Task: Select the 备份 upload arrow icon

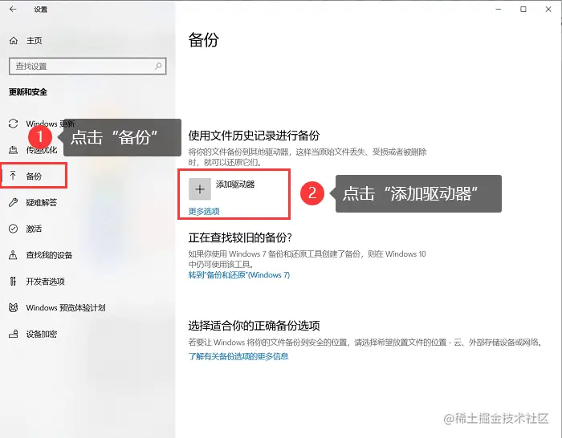Action: (13, 176)
